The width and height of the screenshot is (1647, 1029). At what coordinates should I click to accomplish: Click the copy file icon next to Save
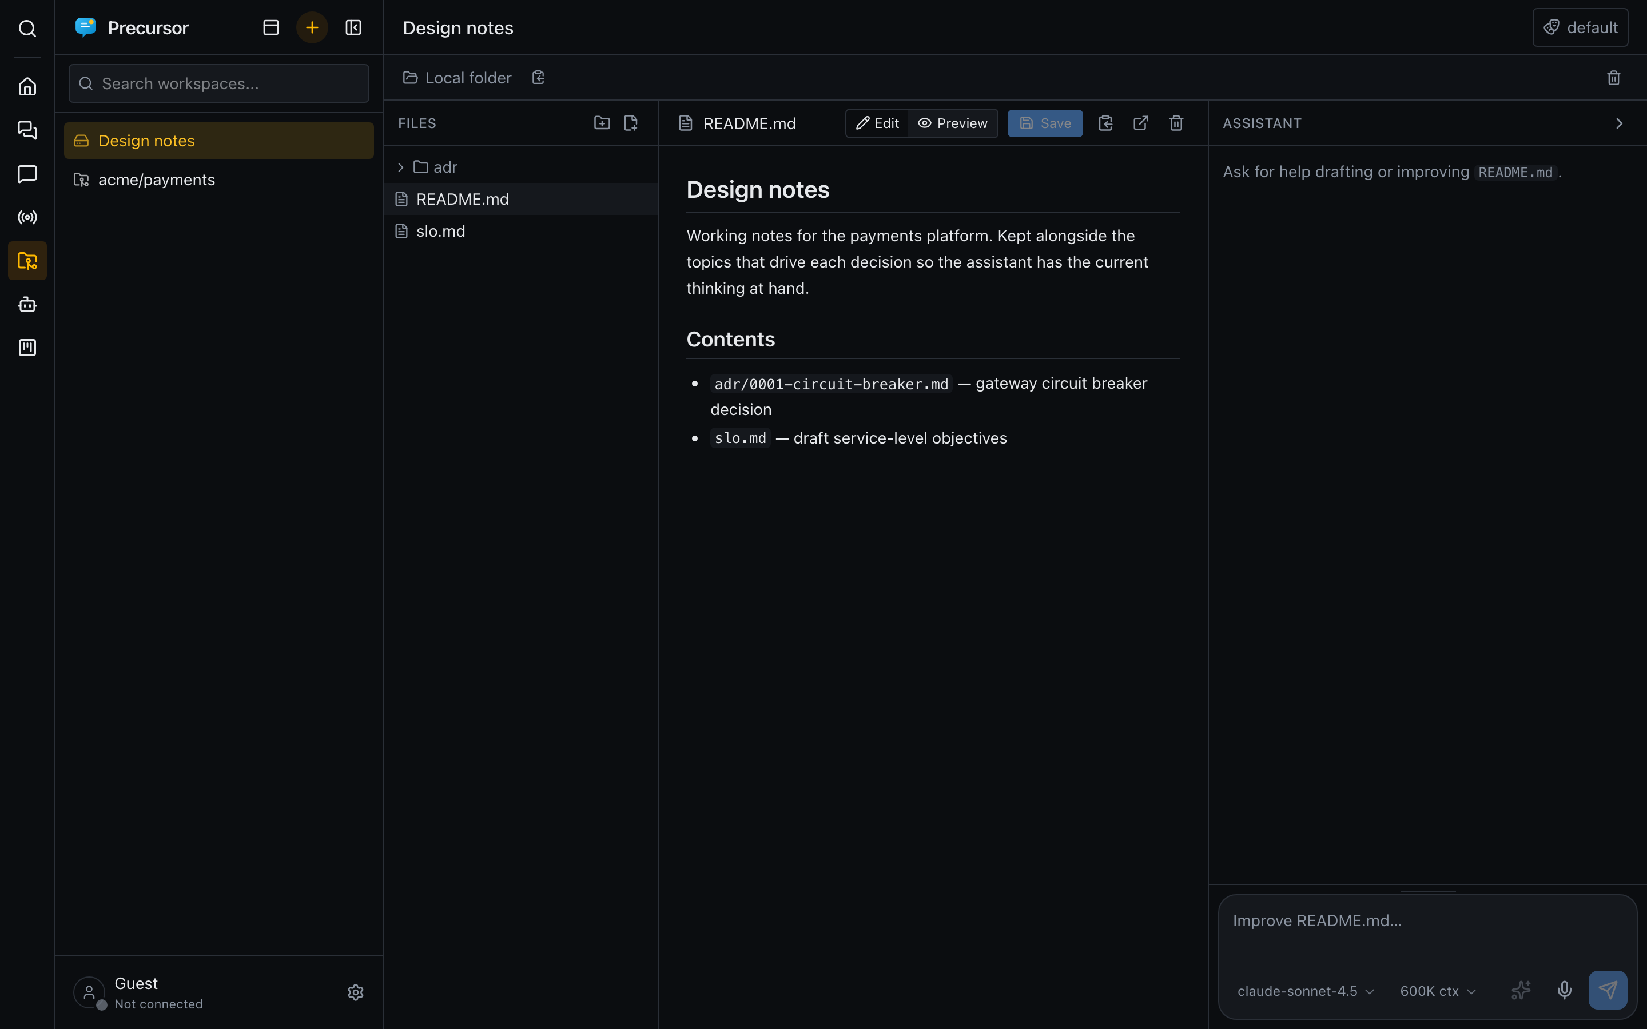pos(1105,123)
